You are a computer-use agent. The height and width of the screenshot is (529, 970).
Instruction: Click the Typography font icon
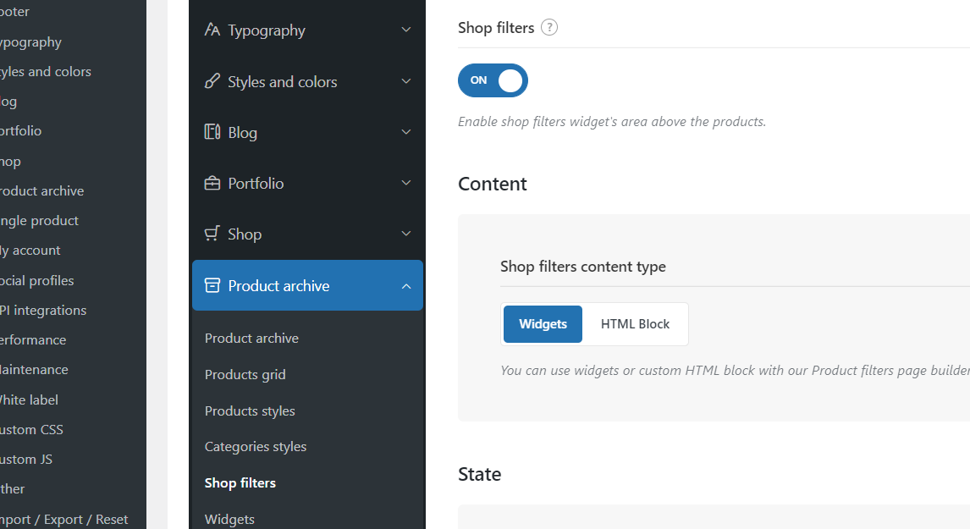(x=212, y=30)
